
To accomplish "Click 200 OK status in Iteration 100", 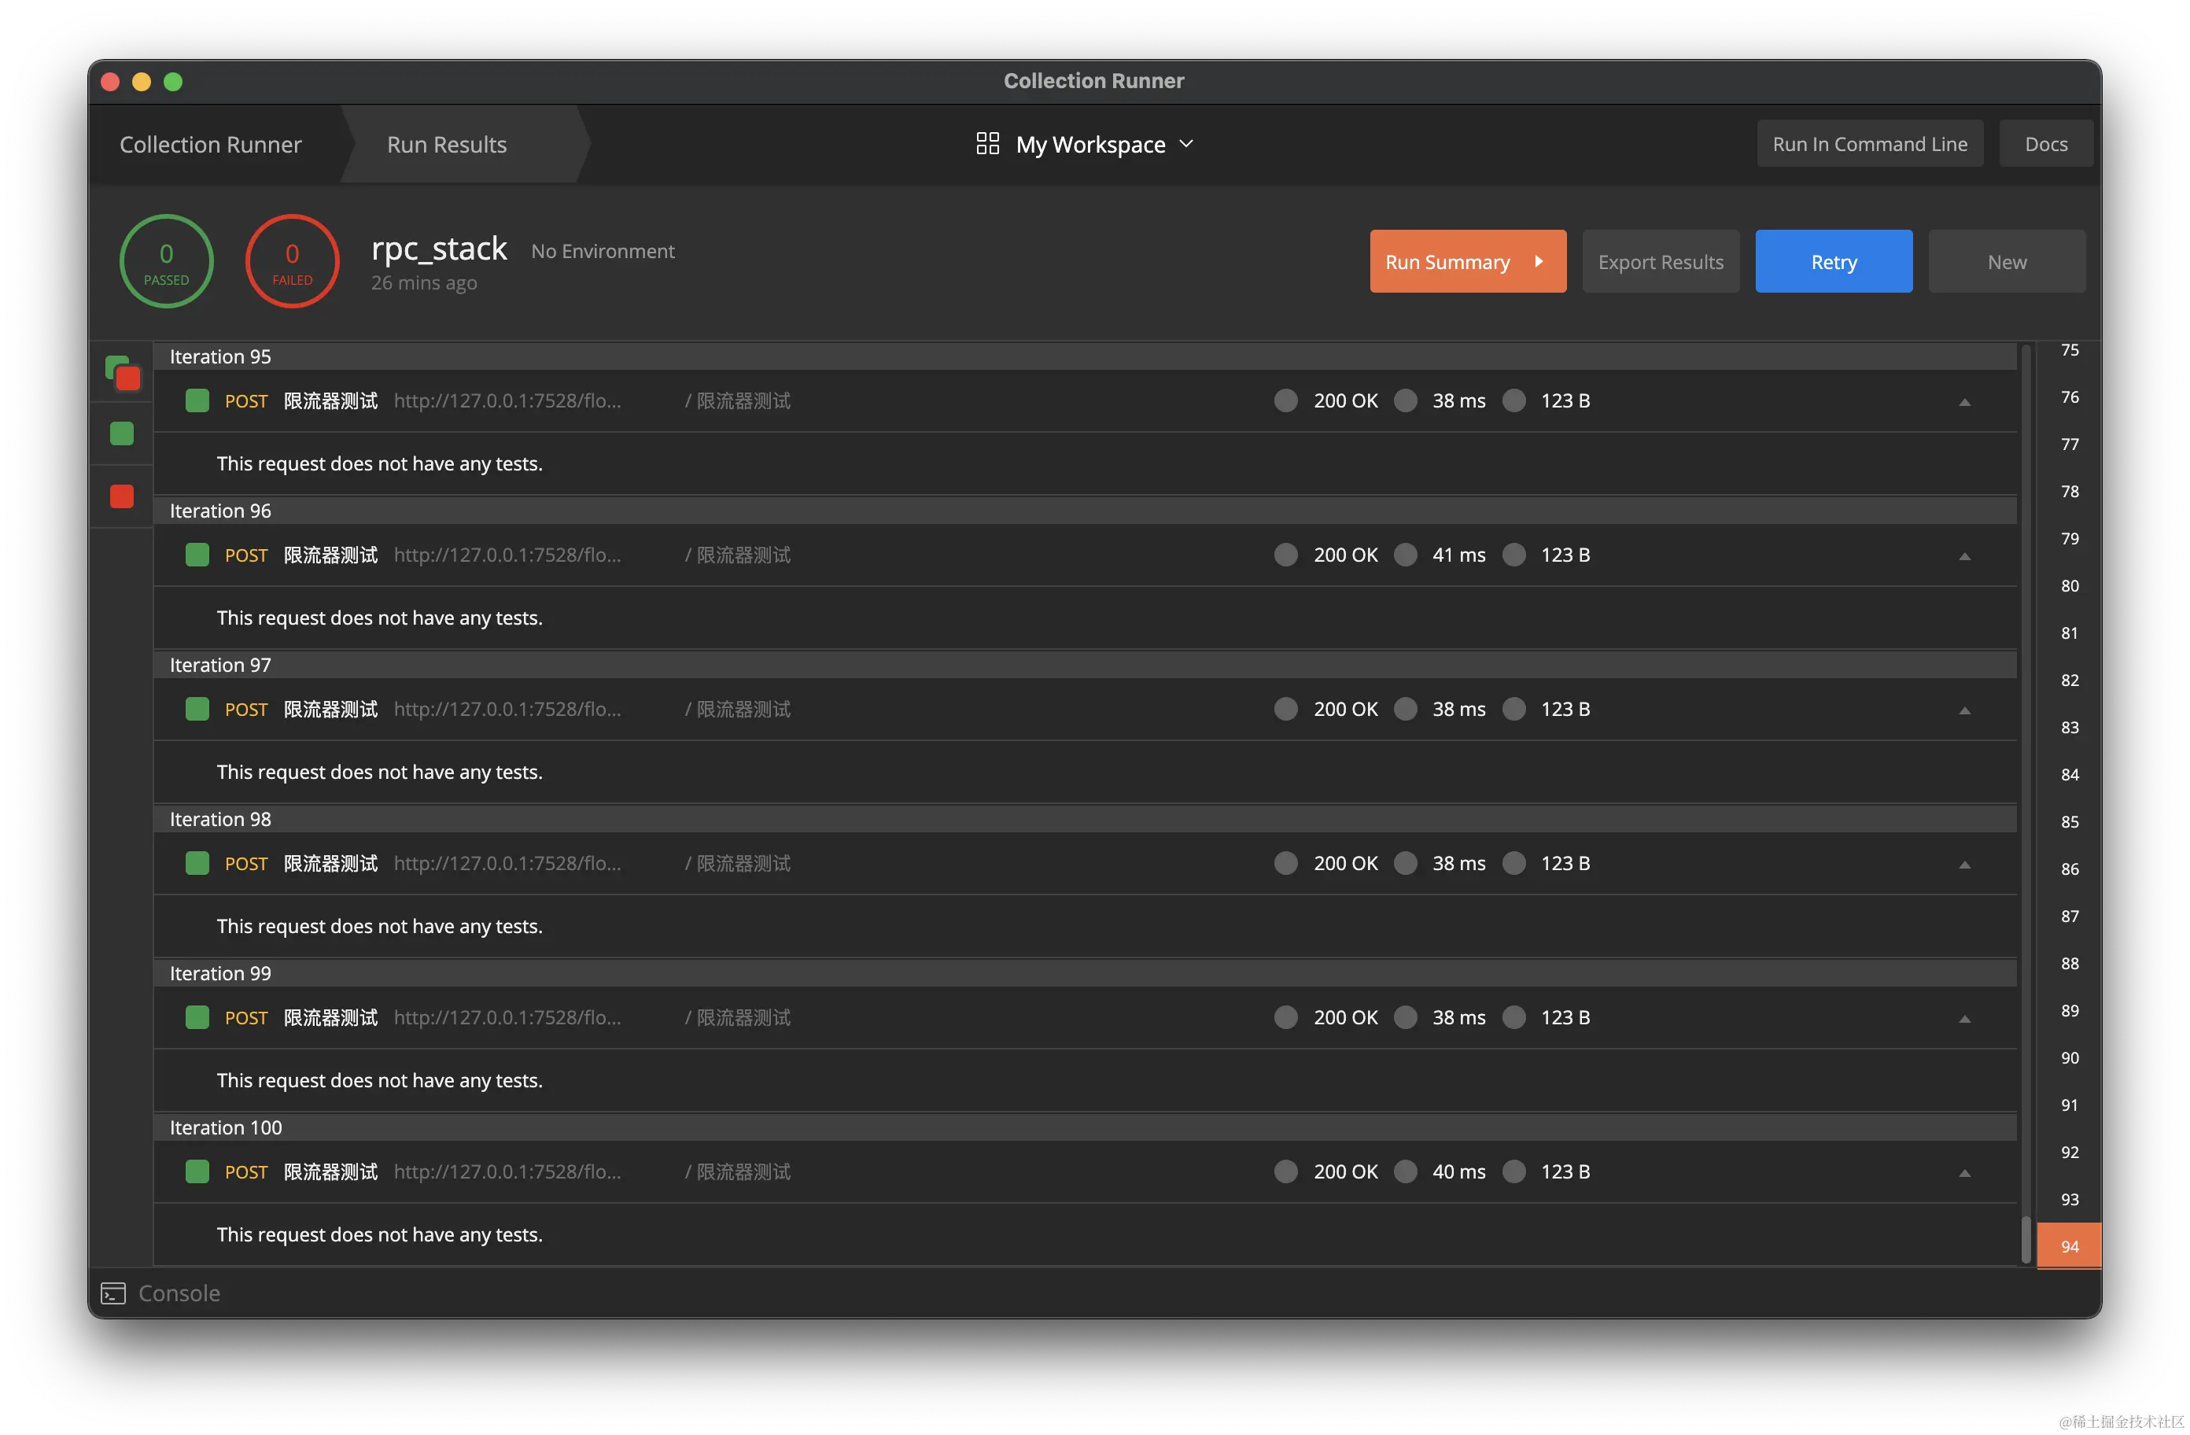I will pos(1345,1171).
